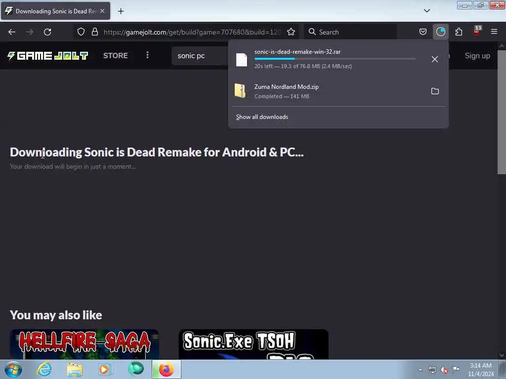Open Windows Media Player from taskbar
Viewport: 506px width, 379px height.
[x=105, y=369]
